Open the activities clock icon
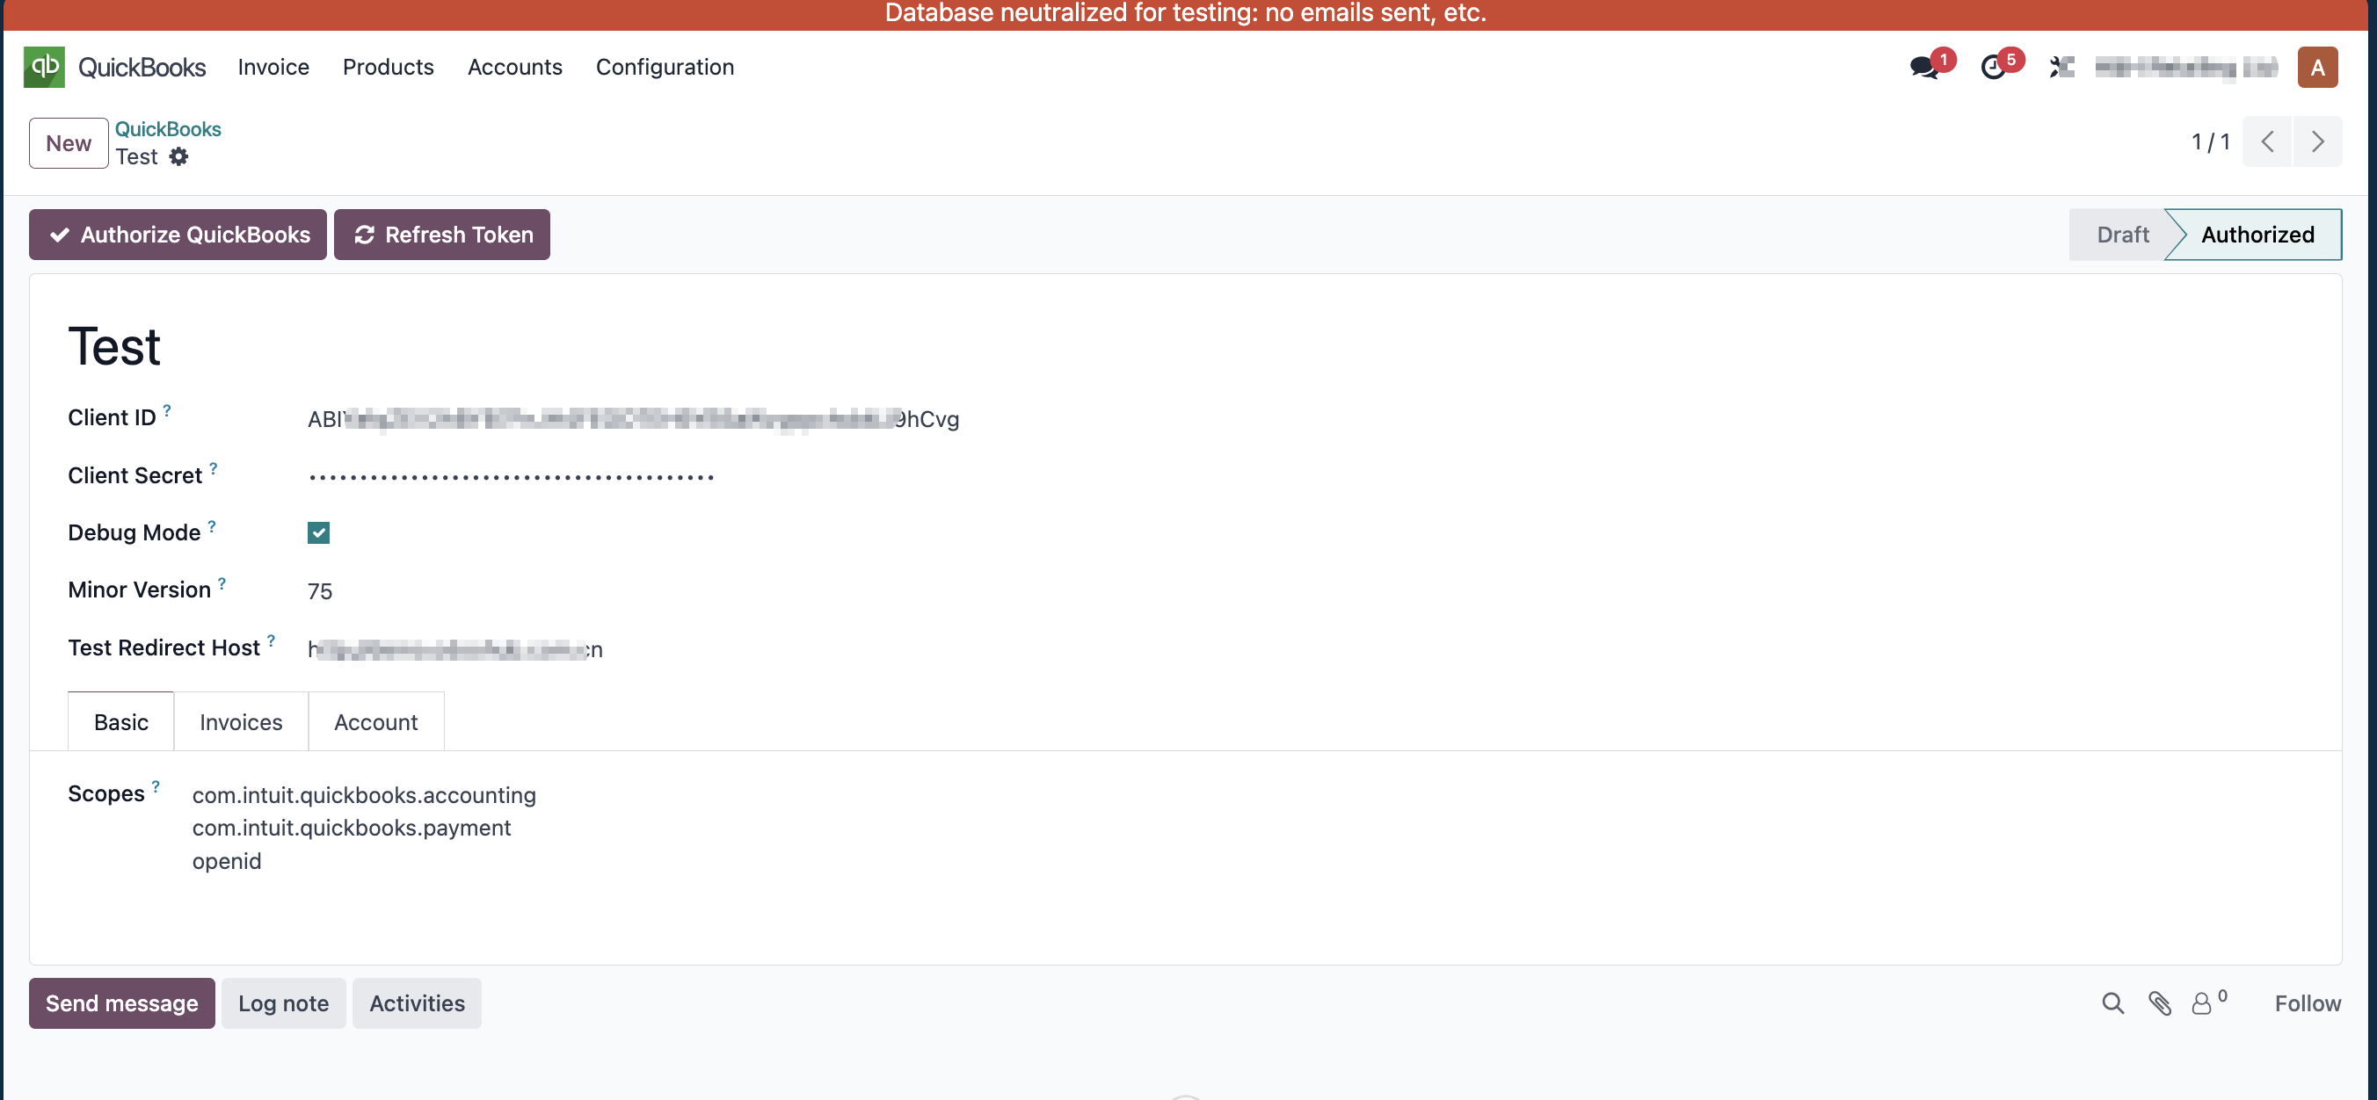This screenshot has width=2377, height=1100. click(1993, 68)
